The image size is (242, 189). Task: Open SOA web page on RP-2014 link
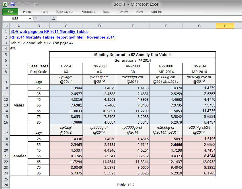49,32
